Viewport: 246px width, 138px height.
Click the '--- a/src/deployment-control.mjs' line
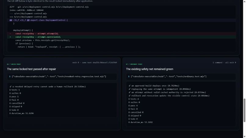pos(28,13)
